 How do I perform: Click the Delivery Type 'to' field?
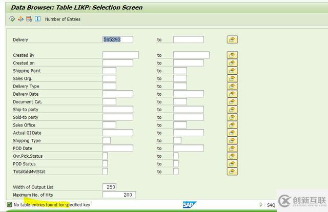(180, 86)
